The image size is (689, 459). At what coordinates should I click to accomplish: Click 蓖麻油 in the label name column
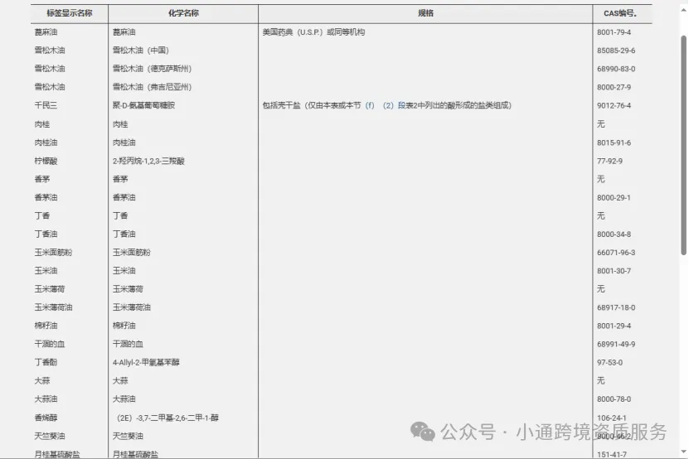click(x=46, y=32)
